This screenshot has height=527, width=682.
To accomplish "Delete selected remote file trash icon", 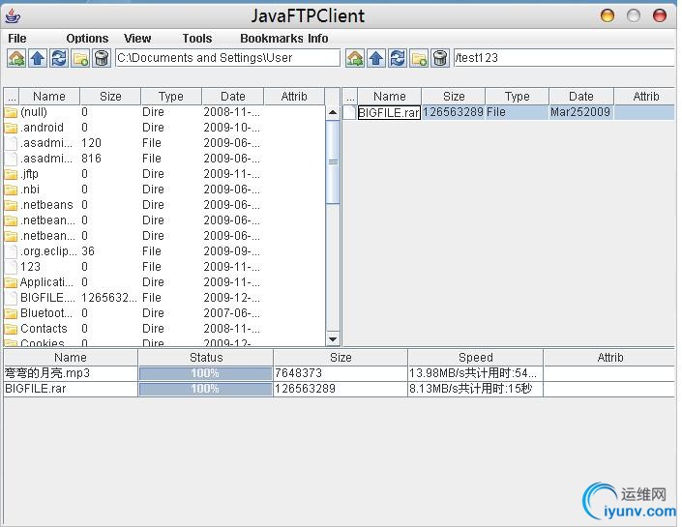I will (440, 58).
